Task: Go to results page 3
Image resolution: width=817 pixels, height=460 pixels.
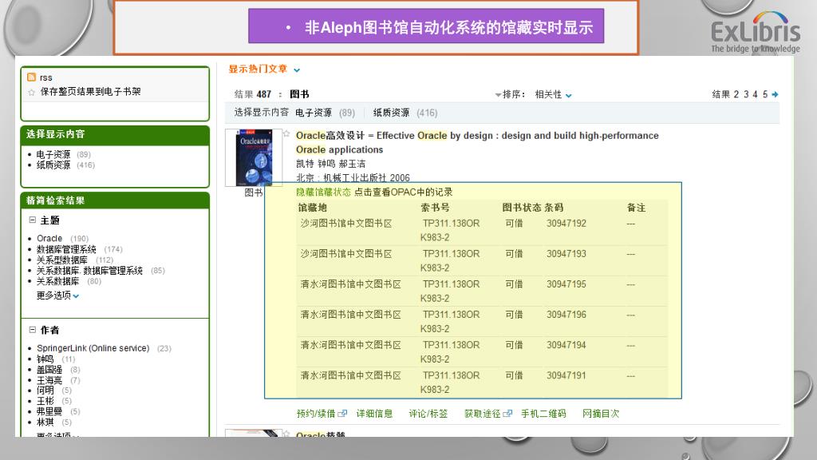Action: click(746, 94)
